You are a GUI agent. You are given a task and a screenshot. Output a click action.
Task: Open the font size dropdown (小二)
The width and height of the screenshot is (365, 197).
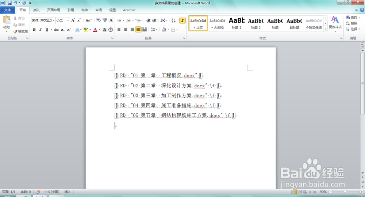click(68, 20)
